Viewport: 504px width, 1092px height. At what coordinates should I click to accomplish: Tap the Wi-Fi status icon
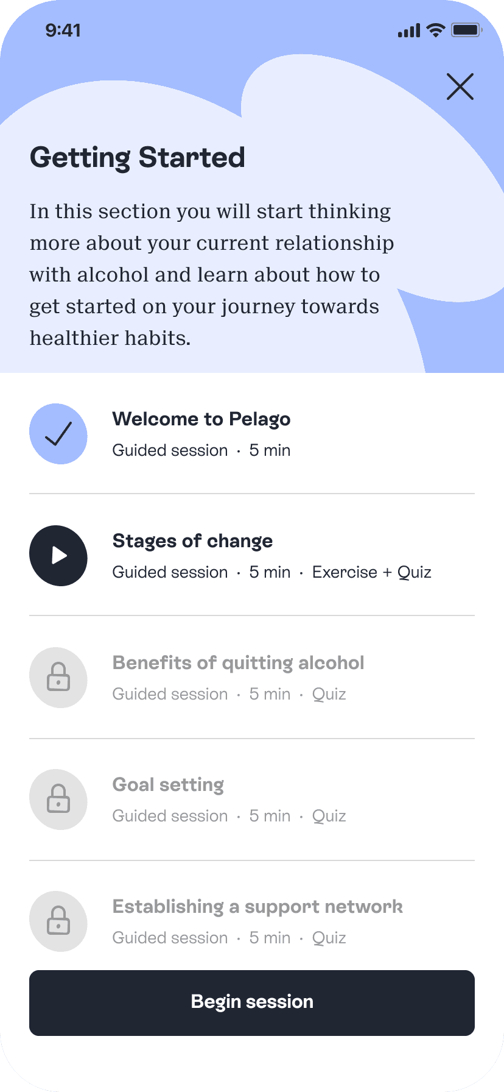[x=436, y=30]
